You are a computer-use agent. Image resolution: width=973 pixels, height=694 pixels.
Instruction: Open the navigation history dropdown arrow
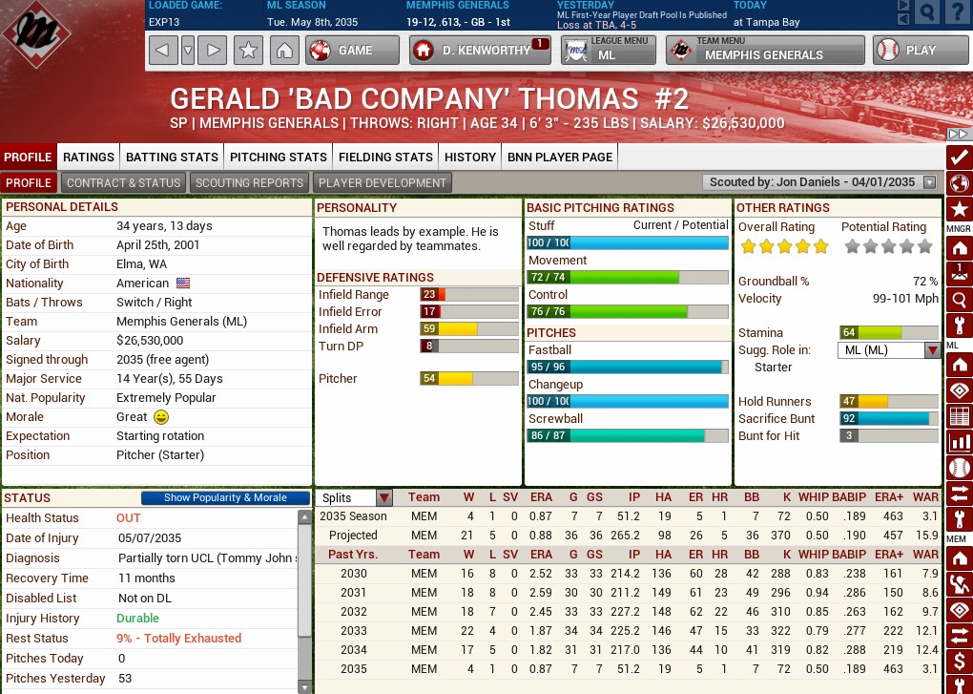click(188, 51)
